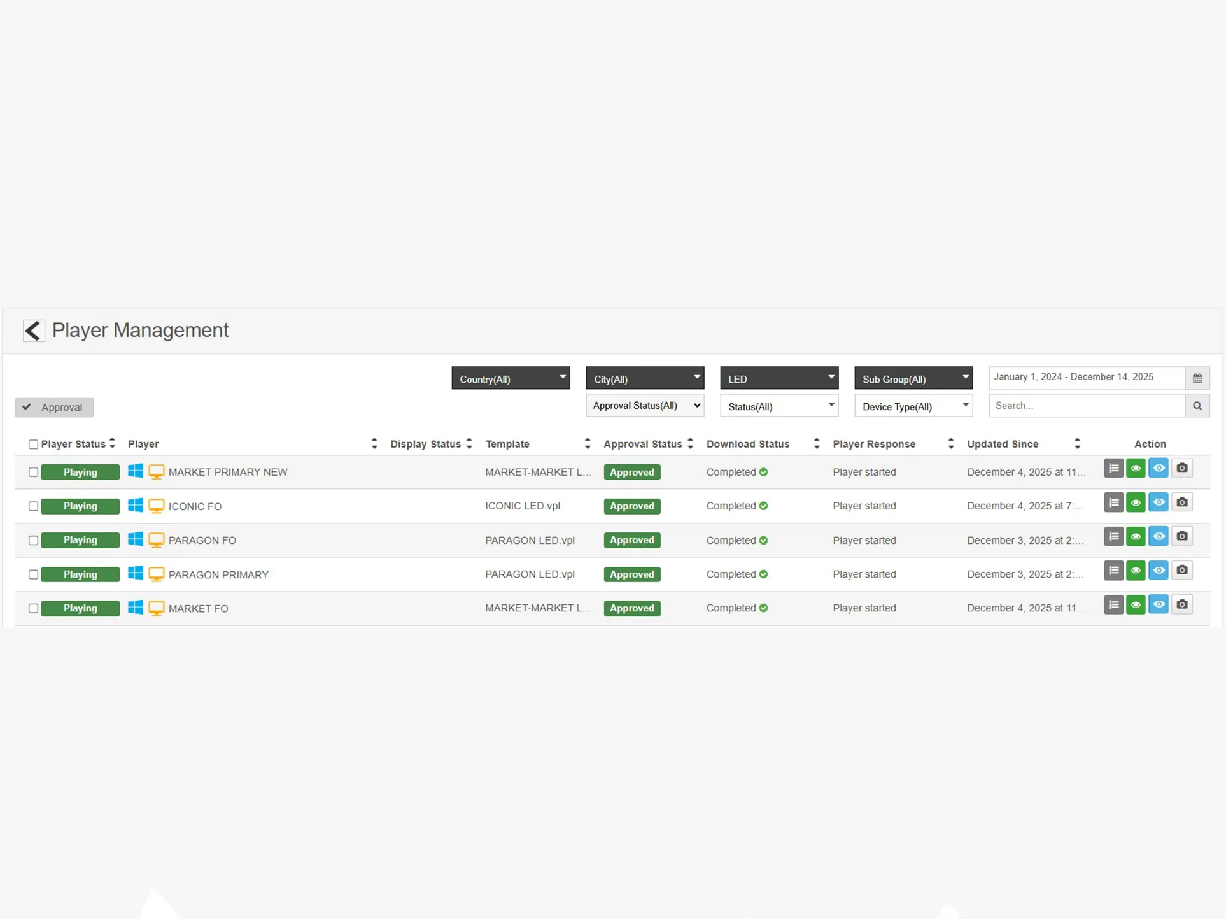Select the PARAGON PRIMARY row checkbox
This screenshot has width=1226, height=919.
coord(33,574)
